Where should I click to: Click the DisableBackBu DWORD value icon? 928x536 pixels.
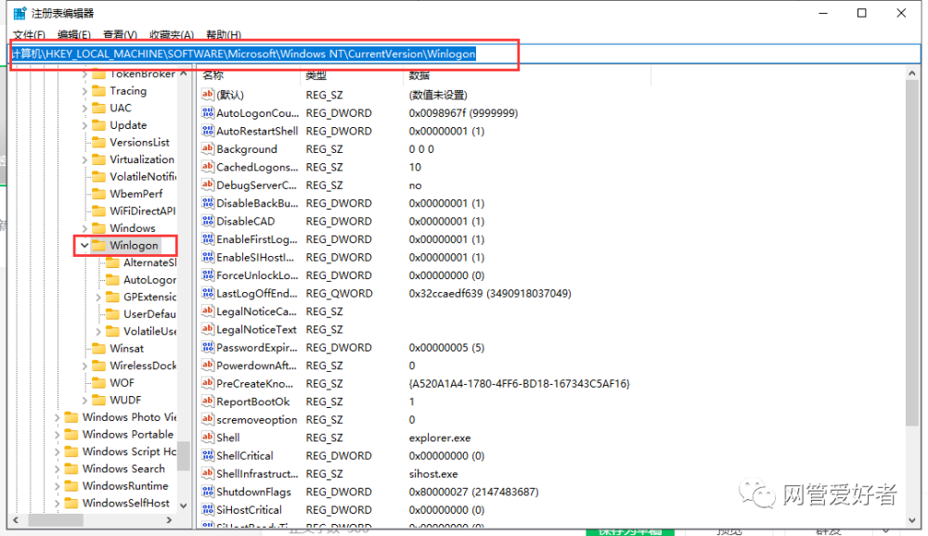coord(207,203)
